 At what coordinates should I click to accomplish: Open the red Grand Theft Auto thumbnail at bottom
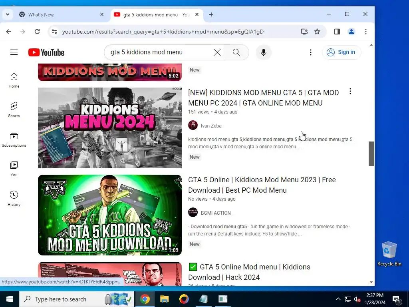[110, 273]
